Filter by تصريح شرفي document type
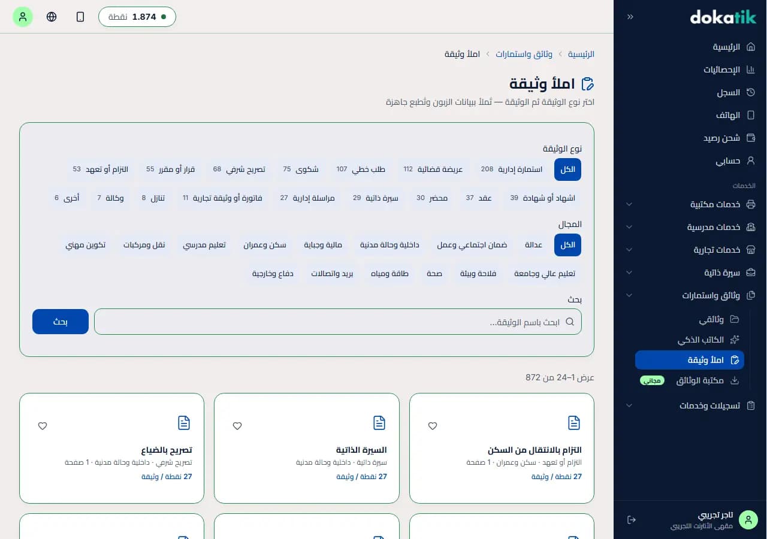Screen dimensions: 767x539 coord(239,169)
